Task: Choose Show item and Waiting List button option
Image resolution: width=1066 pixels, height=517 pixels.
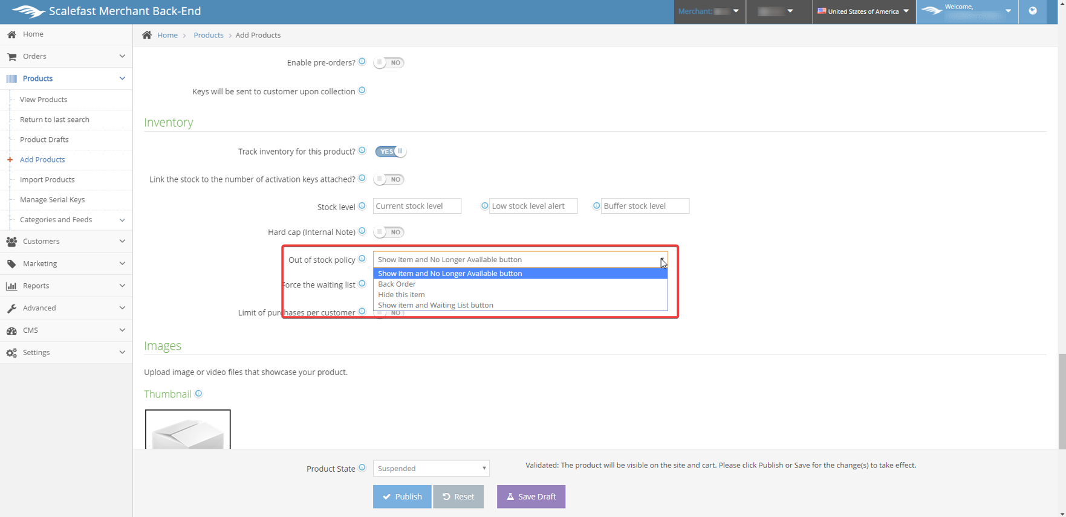Action: [435, 305]
